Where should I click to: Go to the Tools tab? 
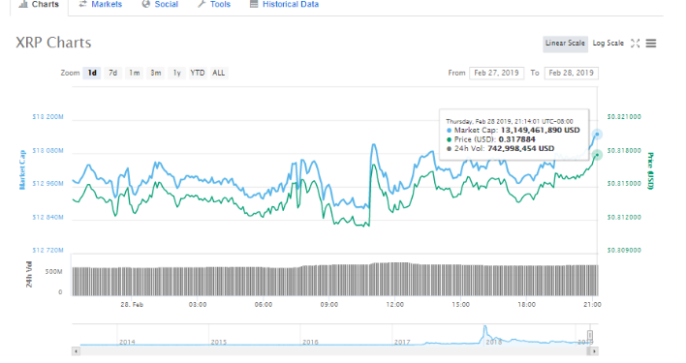pyautogui.click(x=214, y=5)
